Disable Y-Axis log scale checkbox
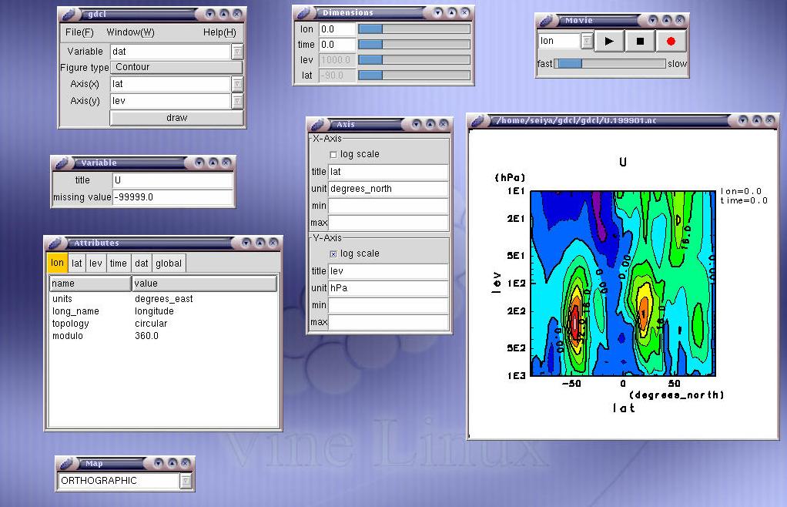The height and width of the screenshot is (507, 787). tap(333, 254)
